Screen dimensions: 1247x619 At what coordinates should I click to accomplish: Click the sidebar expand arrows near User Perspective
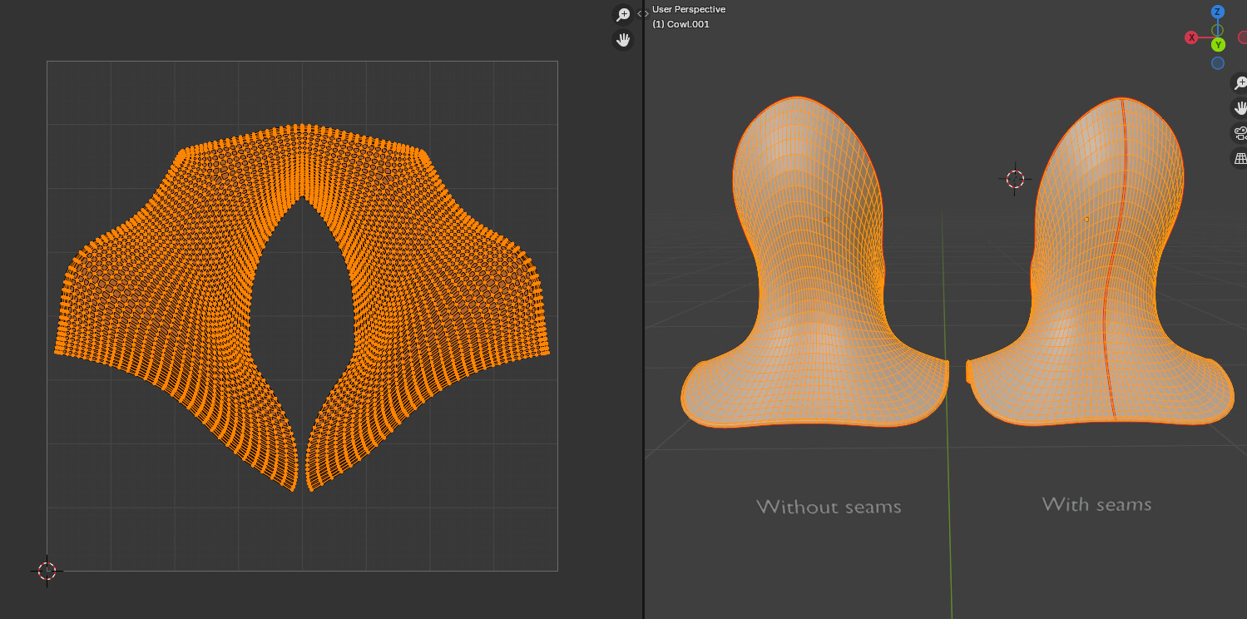tap(643, 13)
